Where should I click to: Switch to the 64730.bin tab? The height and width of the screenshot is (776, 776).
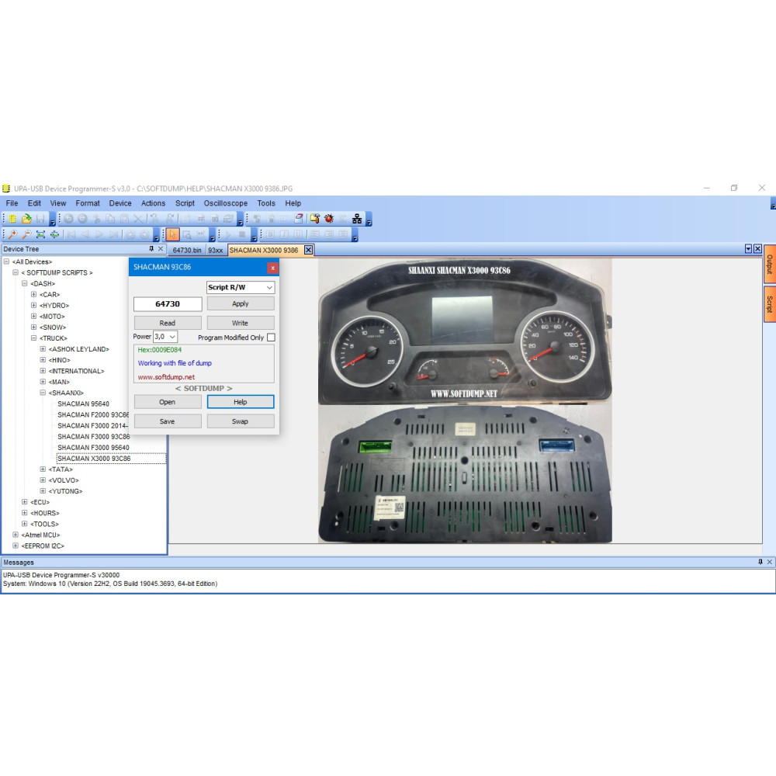pos(187,251)
